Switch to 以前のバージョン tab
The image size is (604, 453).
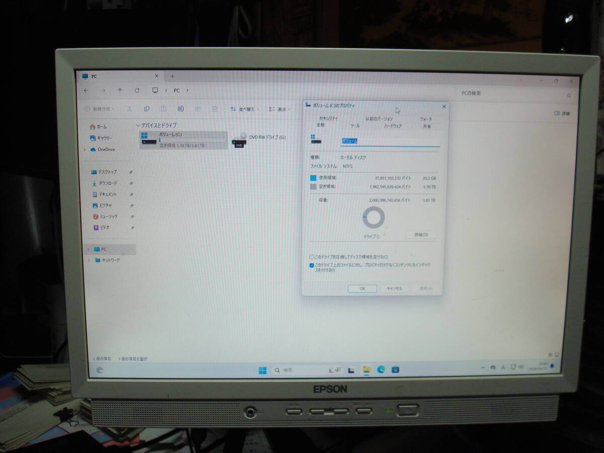click(x=379, y=119)
